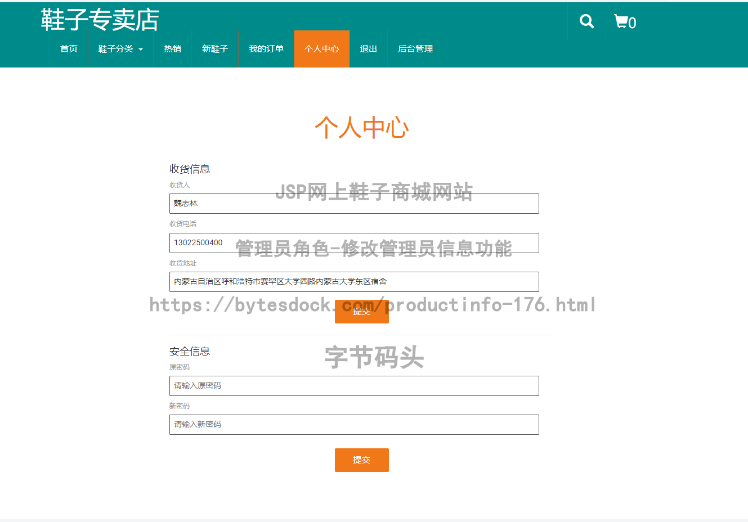The height and width of the screenshot is (522, 748).
Task: Focus the 原密码 old password field
Action: [x=354, y=385]
